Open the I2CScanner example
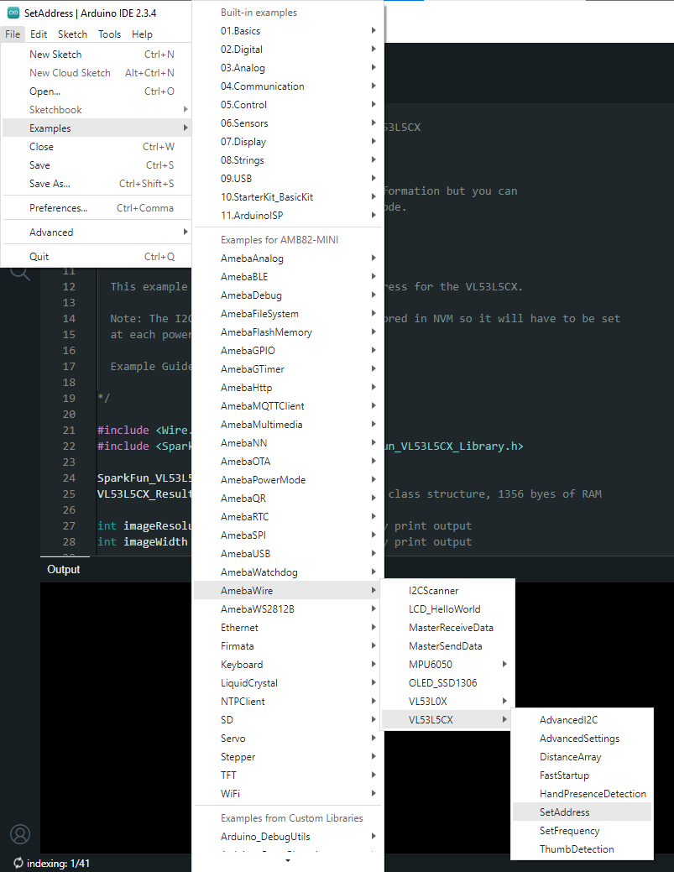The height and width of the screenshot is (872, 674). [434, 591]
